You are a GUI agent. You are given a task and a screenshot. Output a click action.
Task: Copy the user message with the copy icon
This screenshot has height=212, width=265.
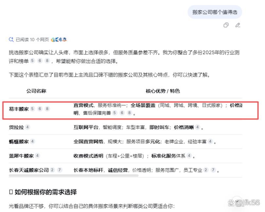[226, 25]
